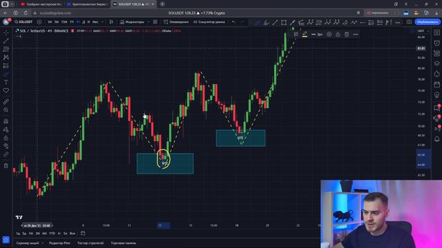Click the tradingview.com address bar
The height and width of the screenshot is (248, 442).
(x=55, y=13)
